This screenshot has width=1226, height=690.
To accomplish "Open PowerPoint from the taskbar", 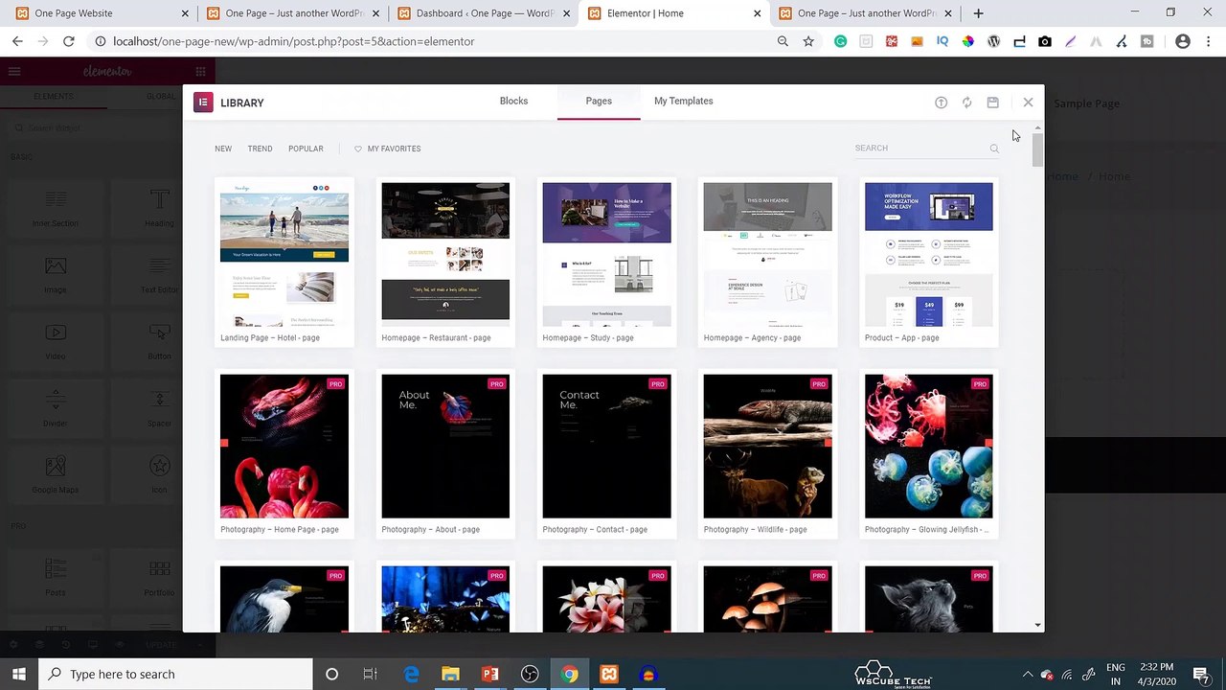I will [490, 674].
